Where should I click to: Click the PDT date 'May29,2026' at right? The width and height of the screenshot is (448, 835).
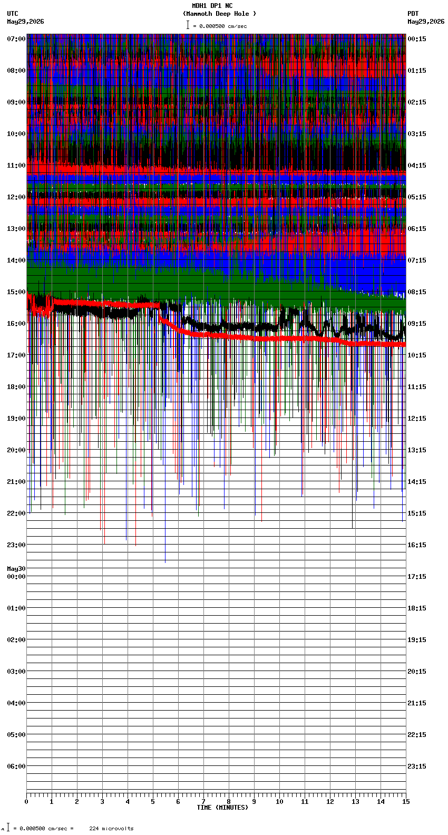click(x=426, y=22)
